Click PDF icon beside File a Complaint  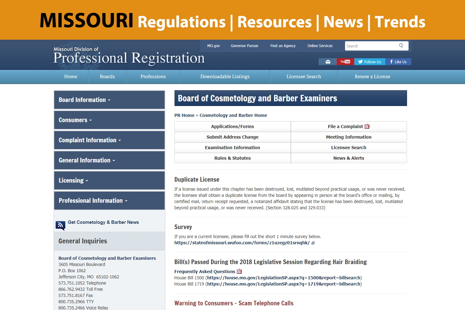click(x=367, y=126)
